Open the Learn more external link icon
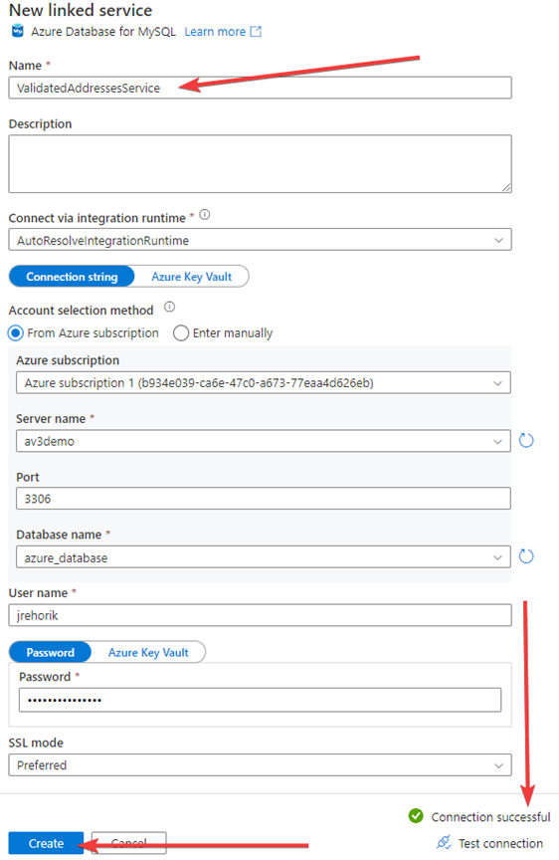 256,32
